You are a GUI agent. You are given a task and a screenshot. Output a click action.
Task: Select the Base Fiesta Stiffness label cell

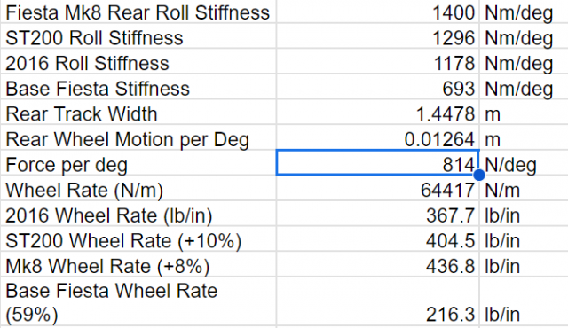pos(138,89)
